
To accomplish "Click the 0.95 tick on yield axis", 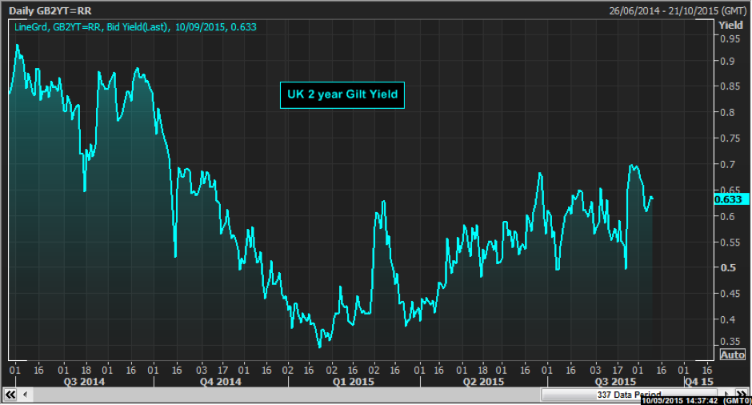I will tap(728, 62).
